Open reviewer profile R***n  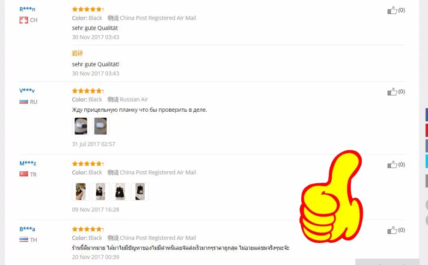(x=27, y=9)
